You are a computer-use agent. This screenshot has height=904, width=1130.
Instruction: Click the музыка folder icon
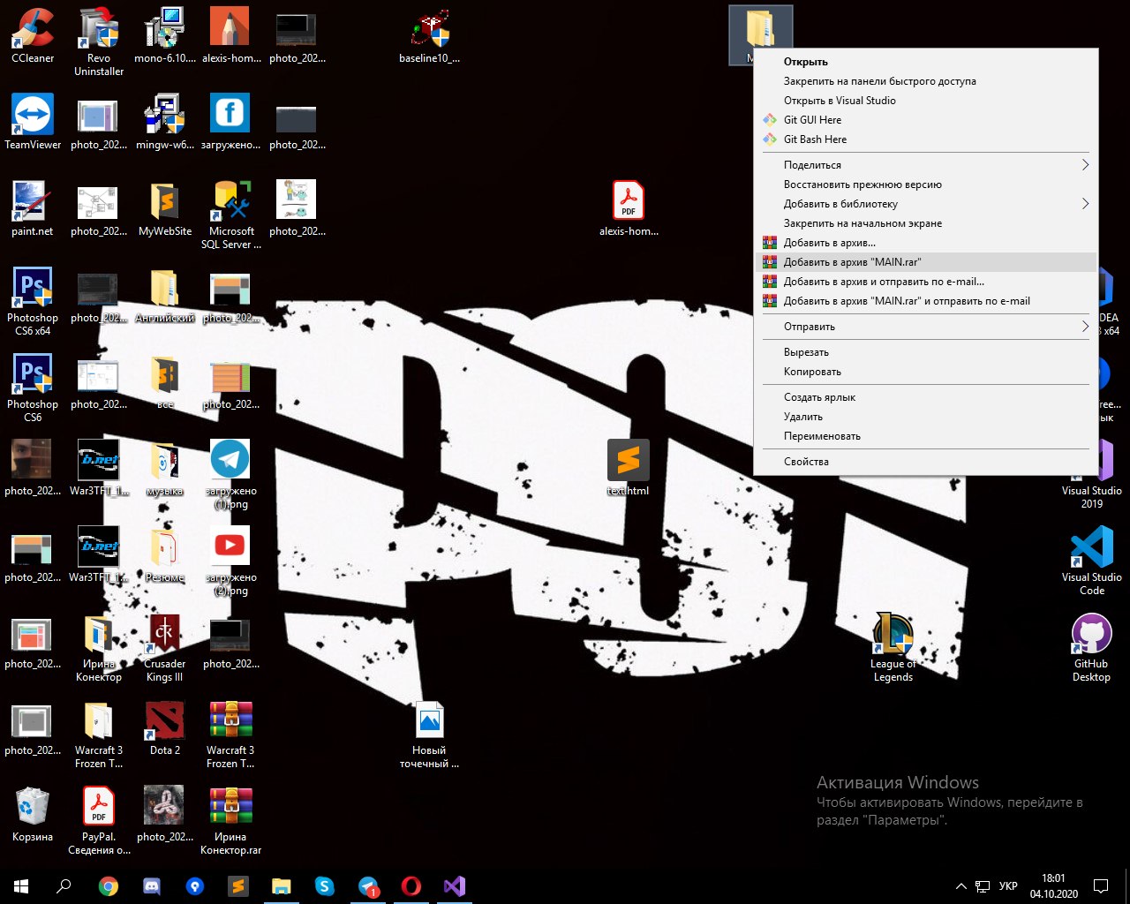tap(165, 468)
